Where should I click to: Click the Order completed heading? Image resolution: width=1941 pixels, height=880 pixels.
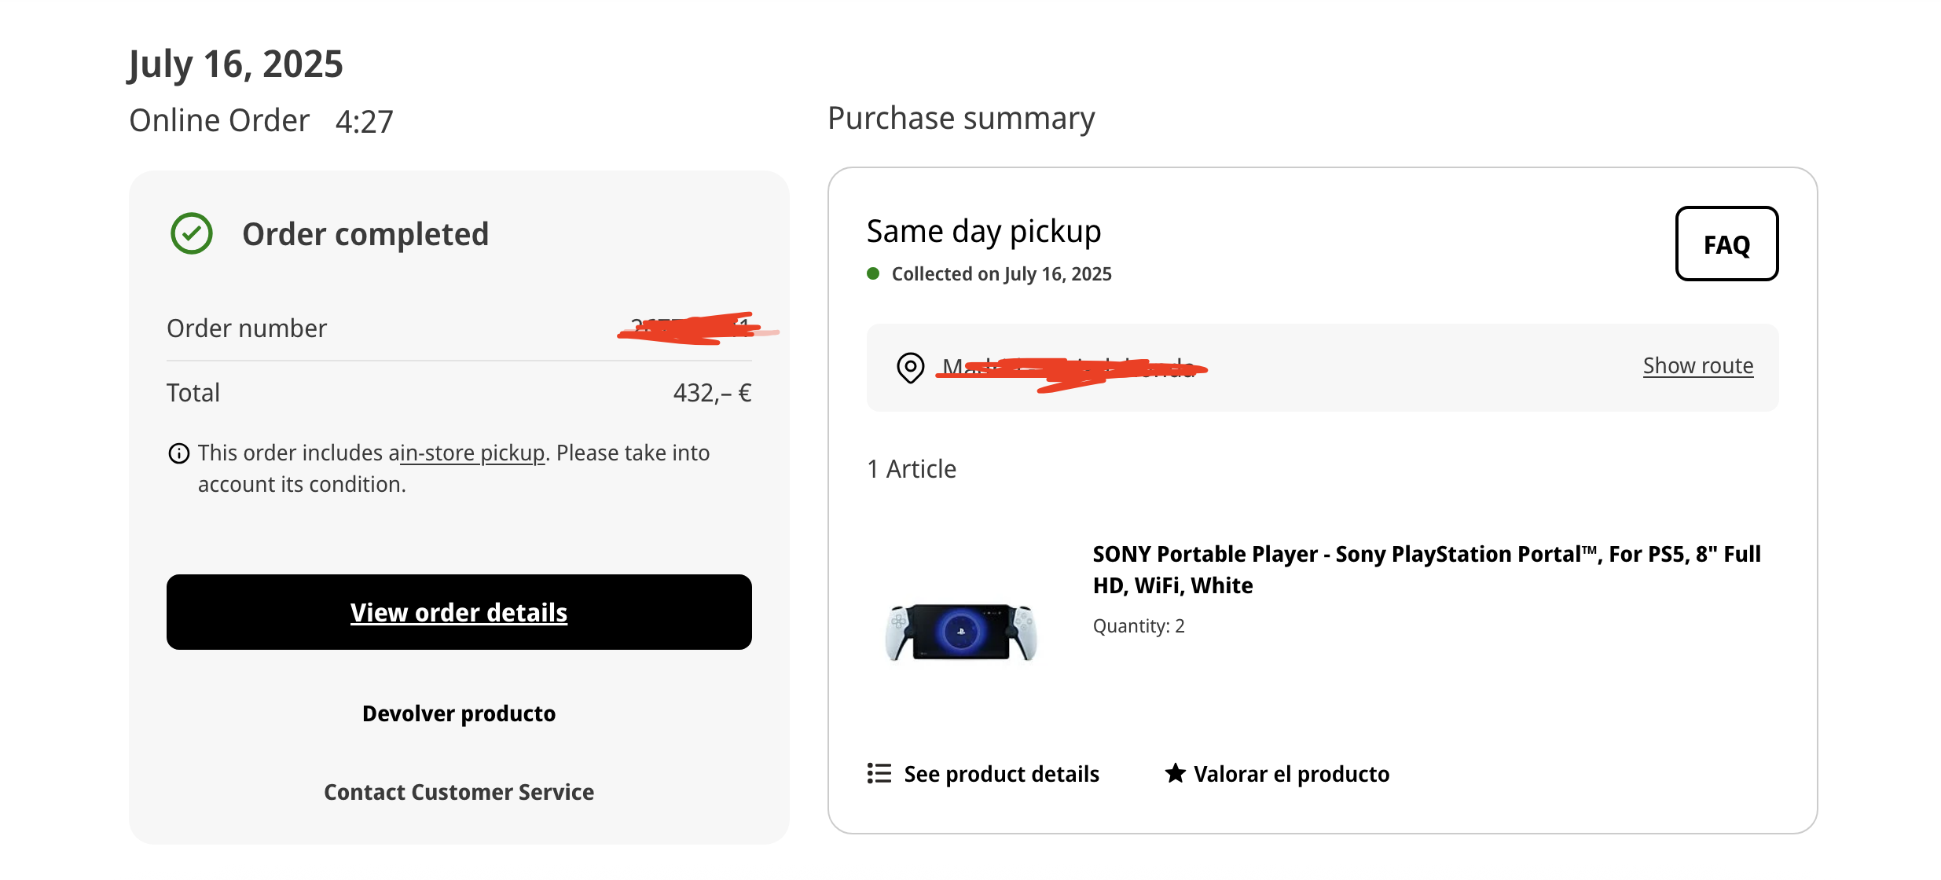365,234
